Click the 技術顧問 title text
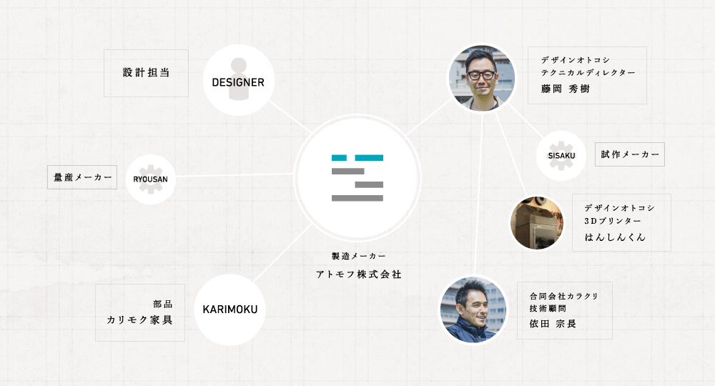This screenshot has width=715, height=386. pyautogui.click(x=548, y=309)
